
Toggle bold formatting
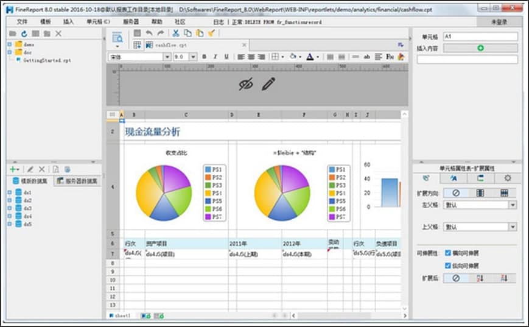[204, 57]
